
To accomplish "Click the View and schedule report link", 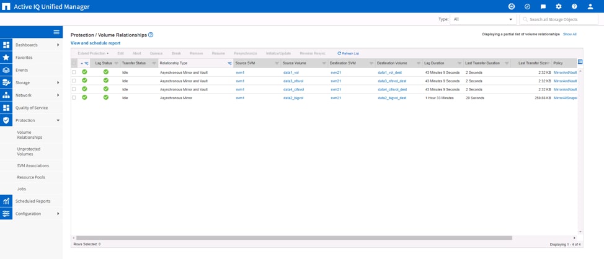I will click(x=95, y=43).
